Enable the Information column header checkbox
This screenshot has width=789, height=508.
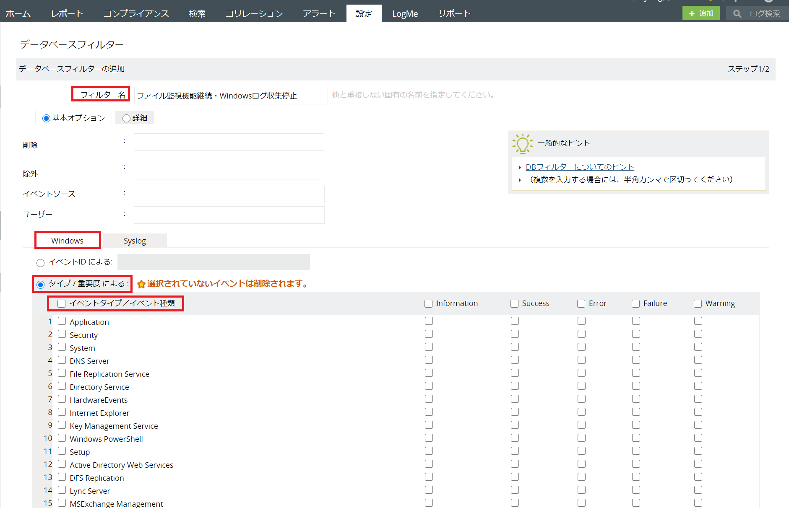click(428, 304)
